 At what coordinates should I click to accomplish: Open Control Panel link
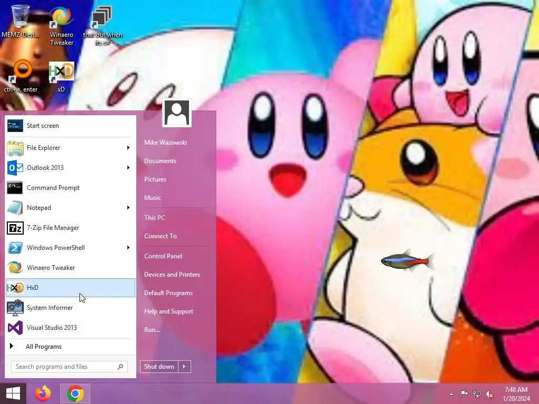pyautogui.click(x=163, y=256)
